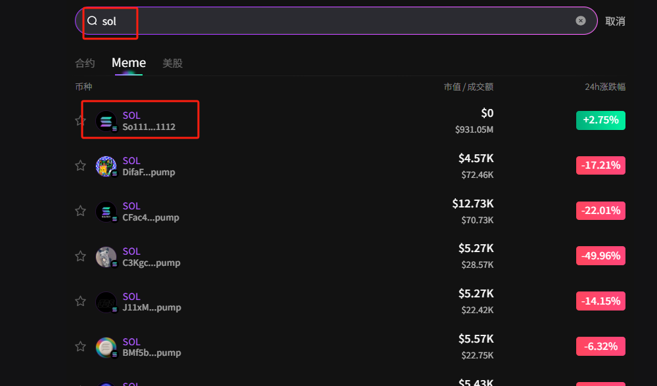The height and width of the screenshot is (386, 657).
Task: Click the -49.96% change badge
Action: (600, 256)
